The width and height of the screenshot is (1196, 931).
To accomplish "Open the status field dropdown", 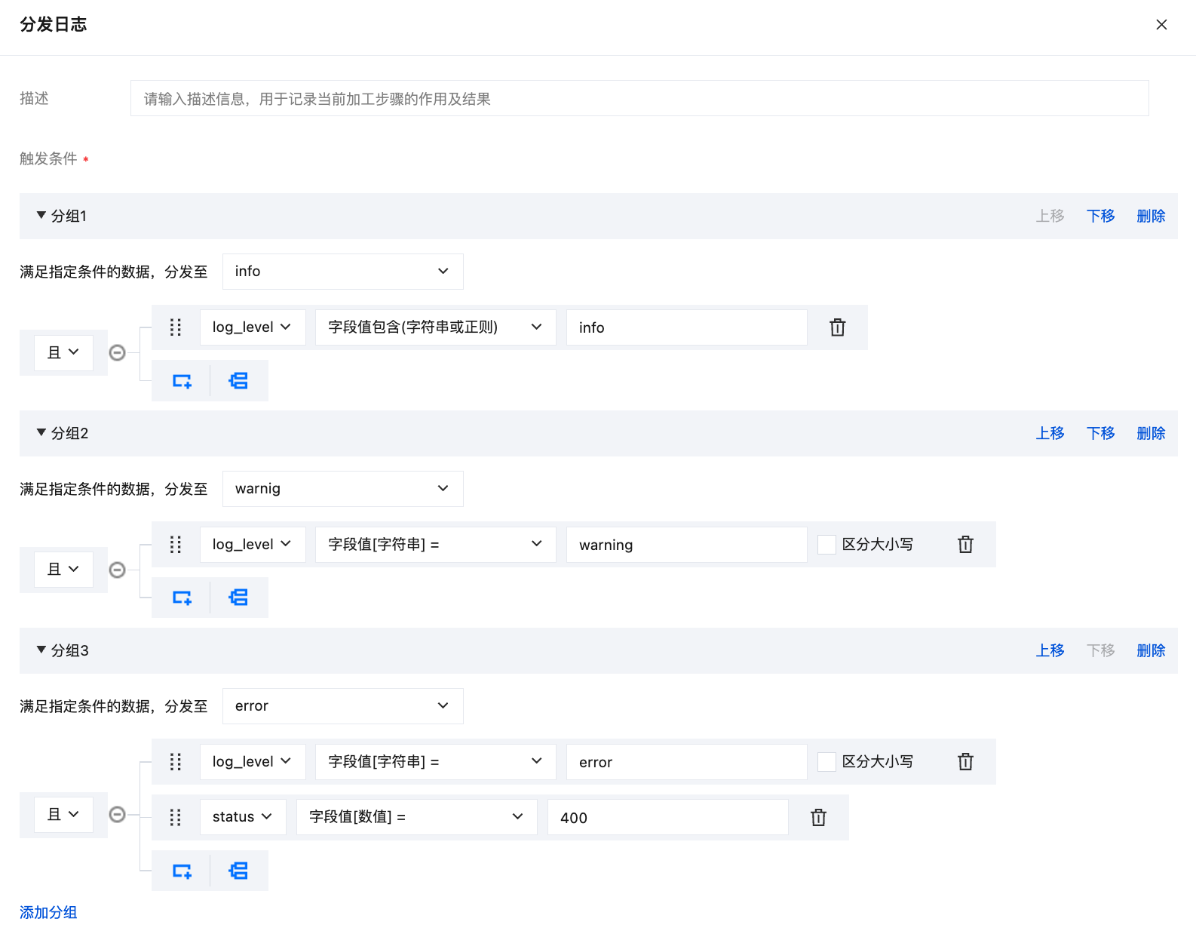I will click(242, 817).
